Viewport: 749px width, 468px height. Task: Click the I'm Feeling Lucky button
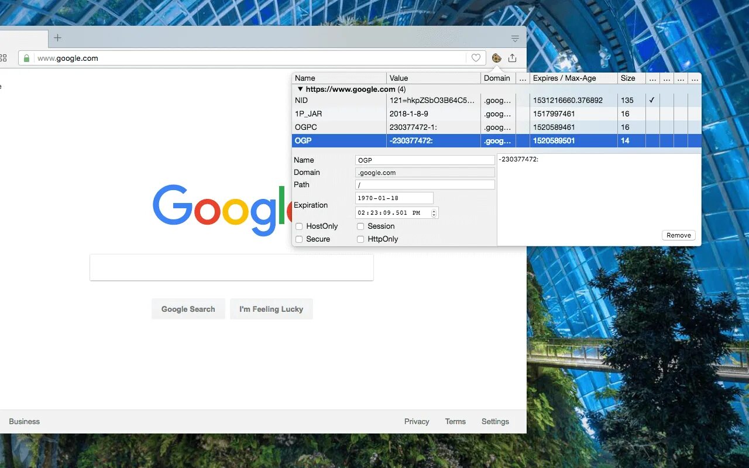click(x=271, y=309)
